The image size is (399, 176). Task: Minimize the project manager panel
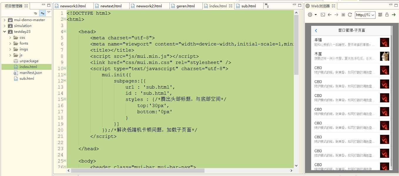pos(43,5)
